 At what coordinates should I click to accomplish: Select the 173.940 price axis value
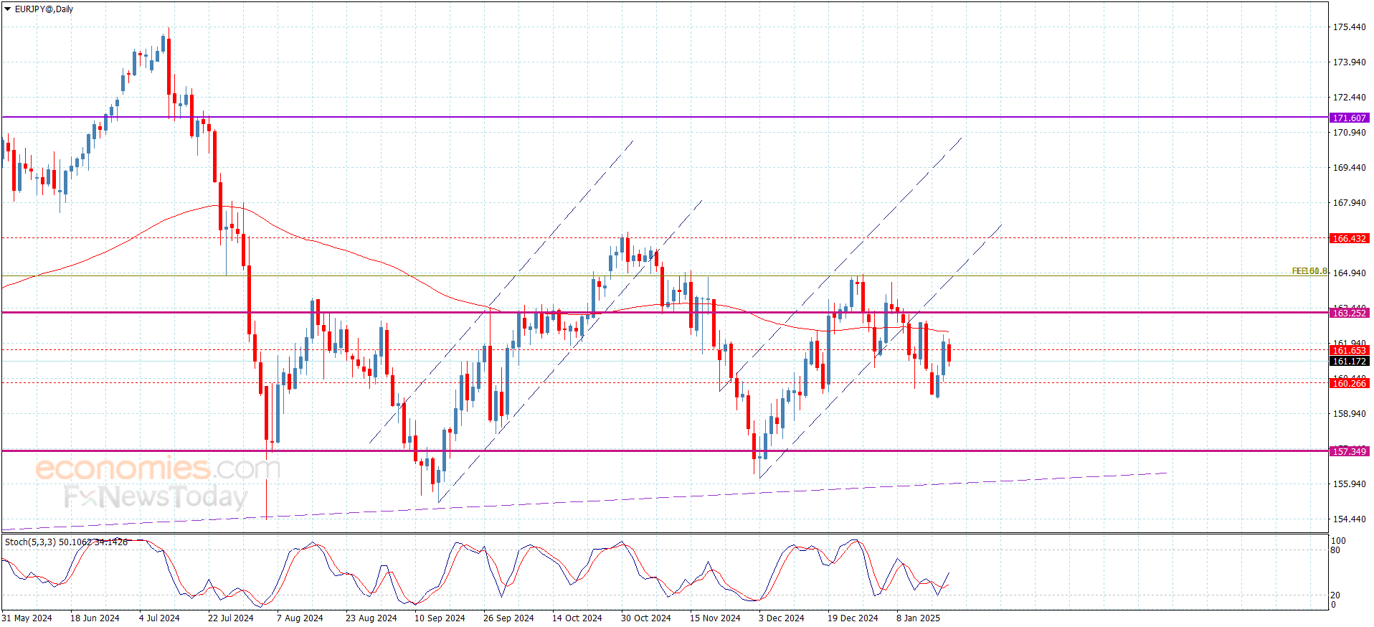pos(1349,62)
